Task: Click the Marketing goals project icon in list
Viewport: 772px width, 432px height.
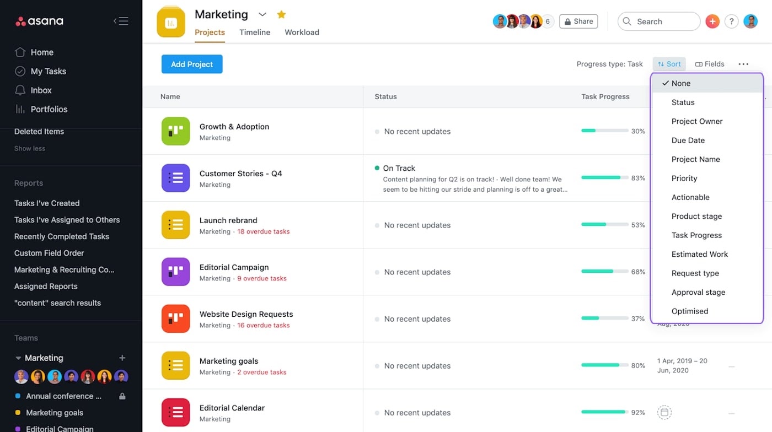Action: (176, 365)
